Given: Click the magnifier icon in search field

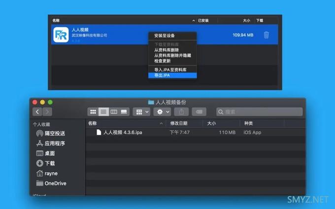Looking at the screenshot, I should tap(221, 112).
